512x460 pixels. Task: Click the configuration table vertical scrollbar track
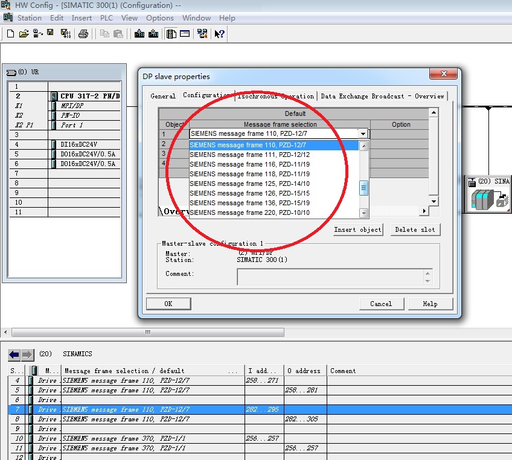(434, 157)
